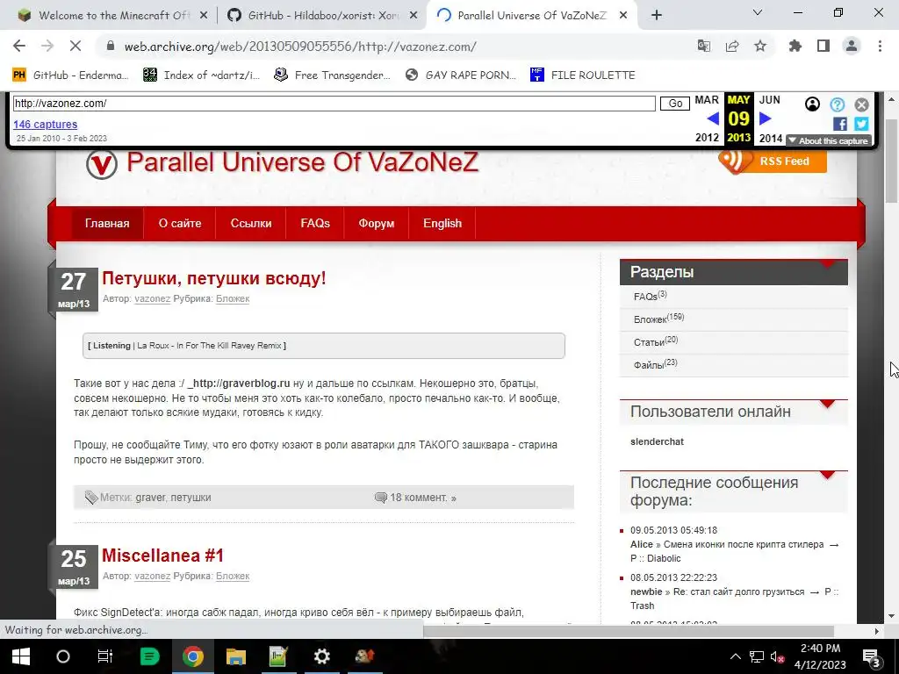The height and width of the screenshot is (674, 899).
Task: Open the Chrome profile avatar
Action: (x=852, y=46)
